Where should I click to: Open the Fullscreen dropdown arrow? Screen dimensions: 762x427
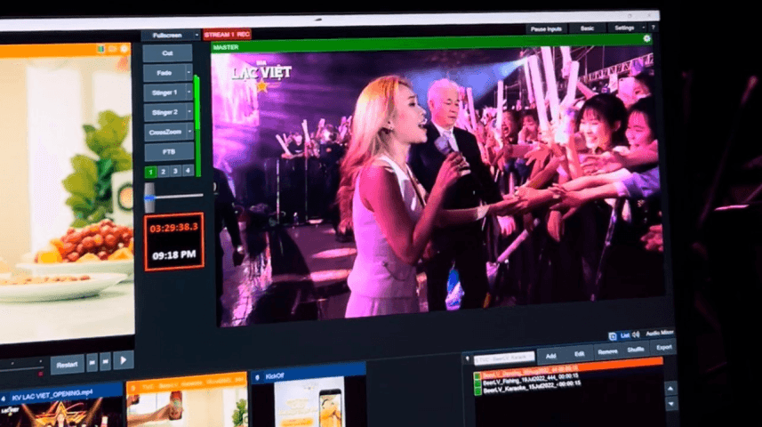point(197,35)
